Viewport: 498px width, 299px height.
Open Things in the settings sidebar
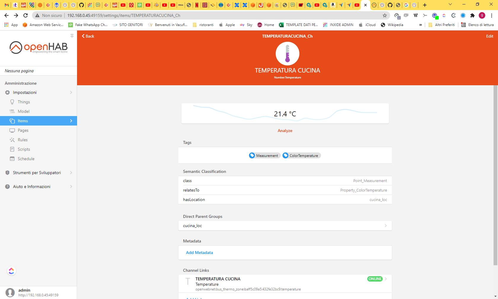[39, 102]
